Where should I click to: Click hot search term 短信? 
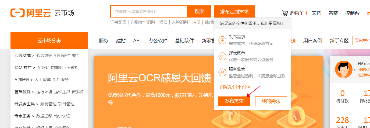pos(163,22)
